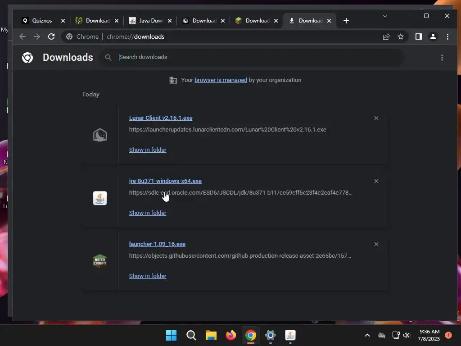Select the active Downloads tab
This screenshot has width=461, height=346.
click(310, 21)
